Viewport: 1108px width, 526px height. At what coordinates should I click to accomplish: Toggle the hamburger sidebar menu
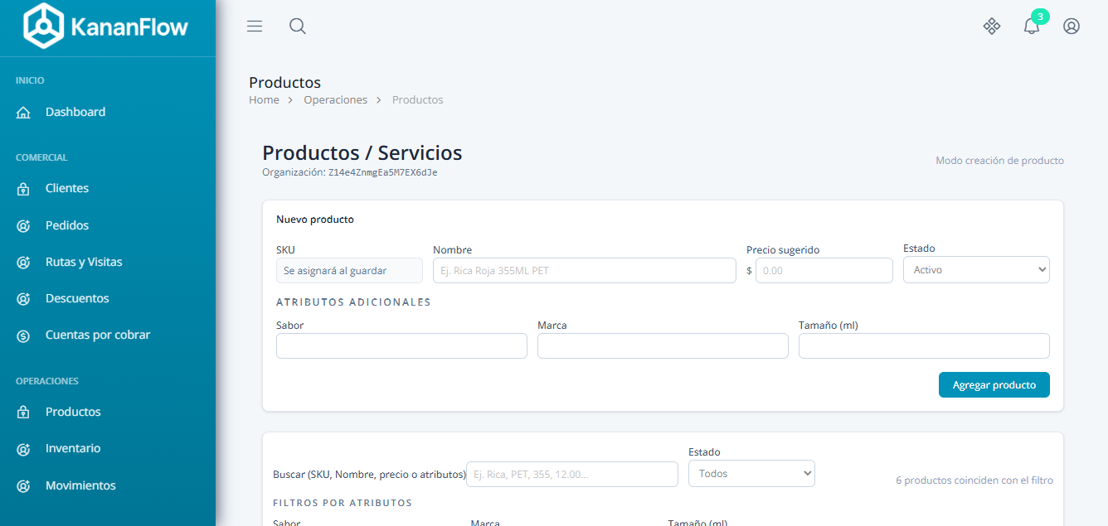(255, 27)
